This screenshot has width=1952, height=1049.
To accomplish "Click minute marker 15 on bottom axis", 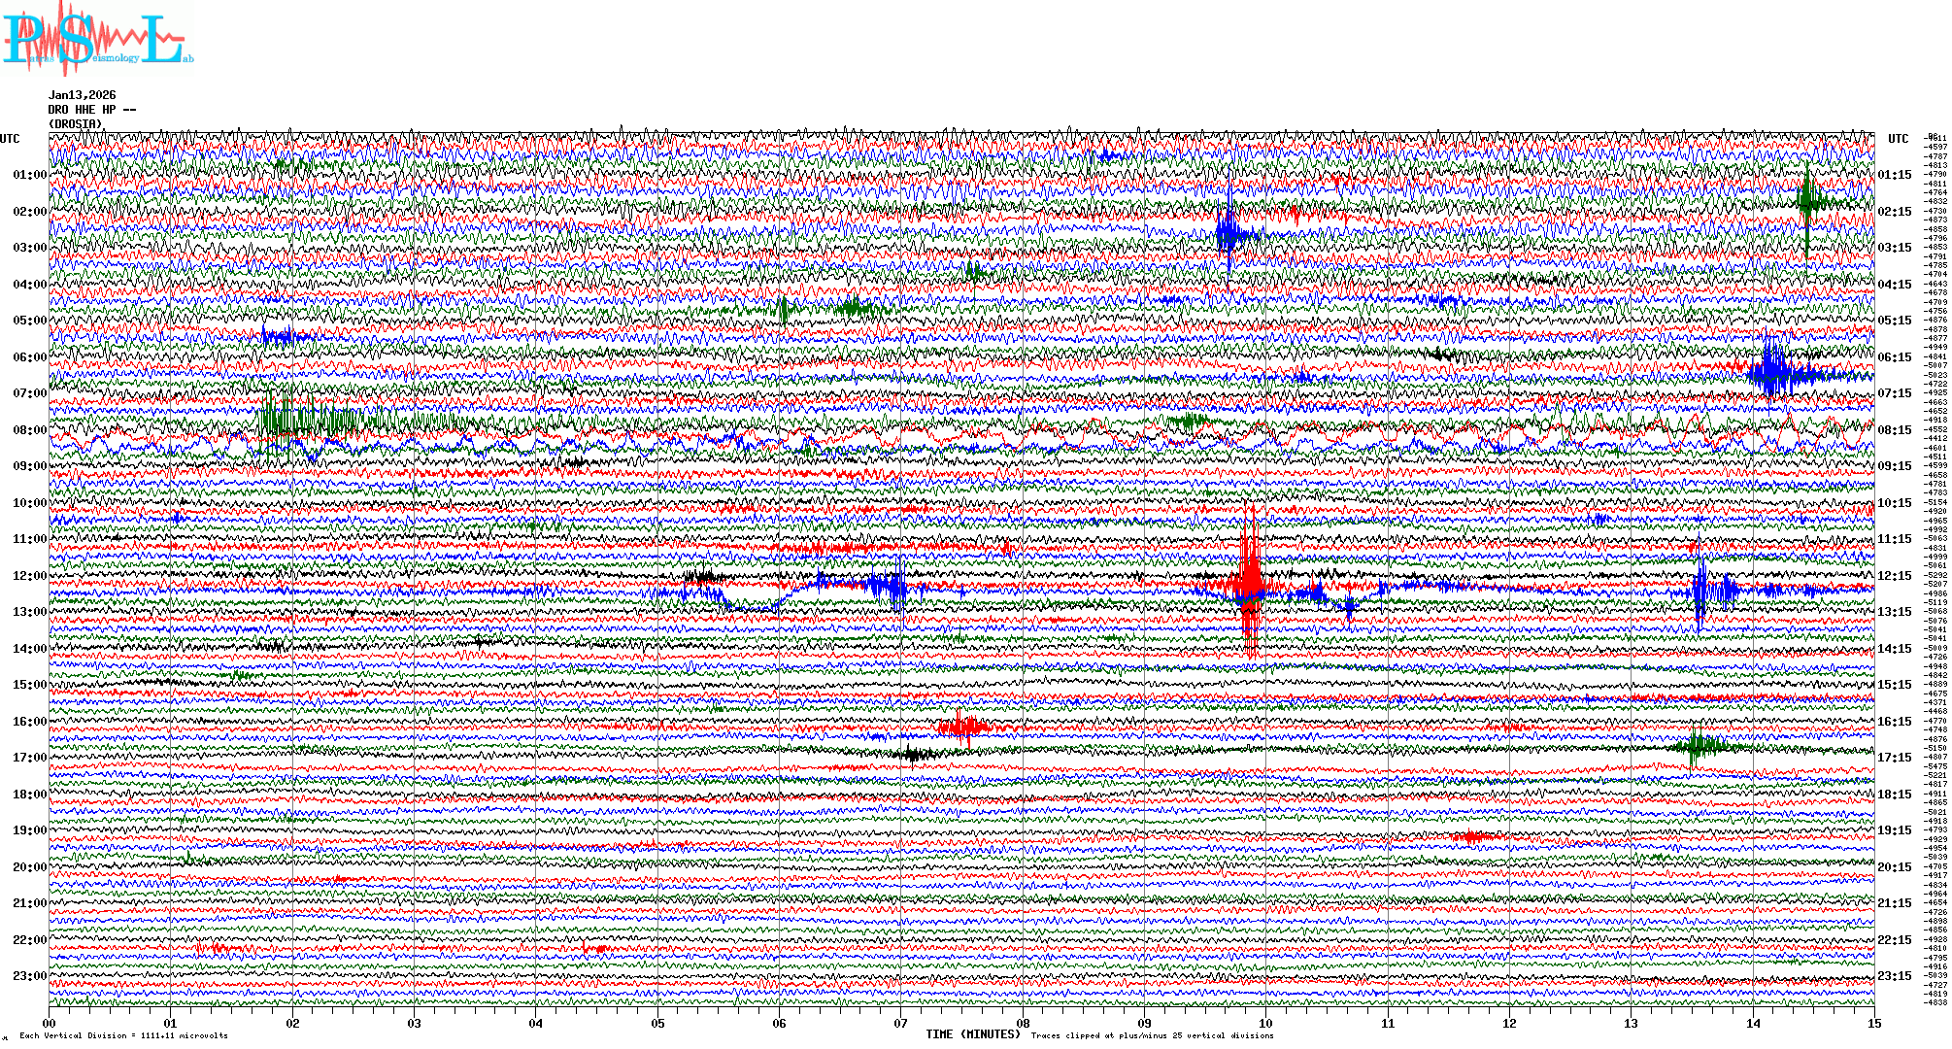I will click(1873, 1023).
